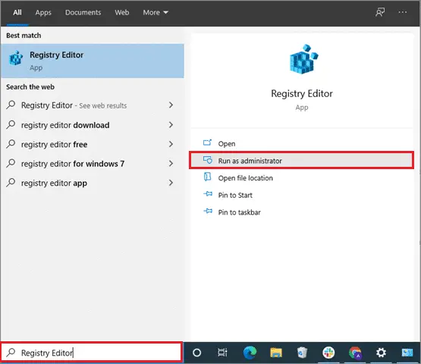421x364 pixels.
Task: Open the three-dot options menu
Action: pyautogui.click(x=403, y=12)
